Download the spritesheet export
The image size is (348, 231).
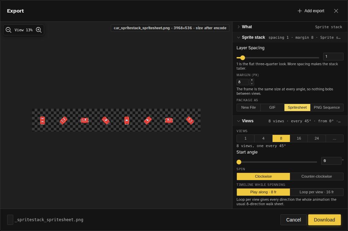324,220
